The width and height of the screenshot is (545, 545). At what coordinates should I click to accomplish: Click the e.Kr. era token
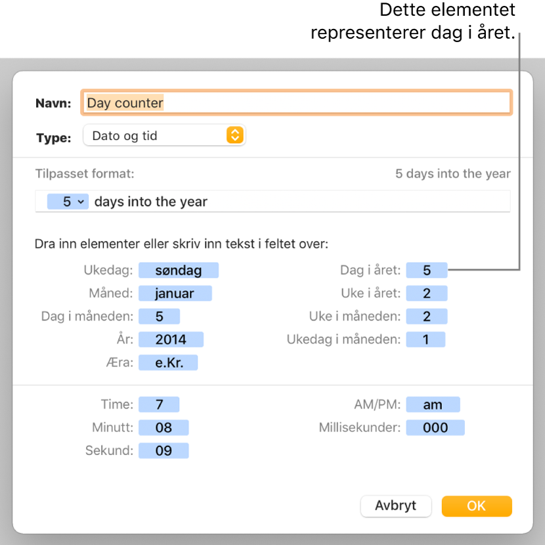168,362
